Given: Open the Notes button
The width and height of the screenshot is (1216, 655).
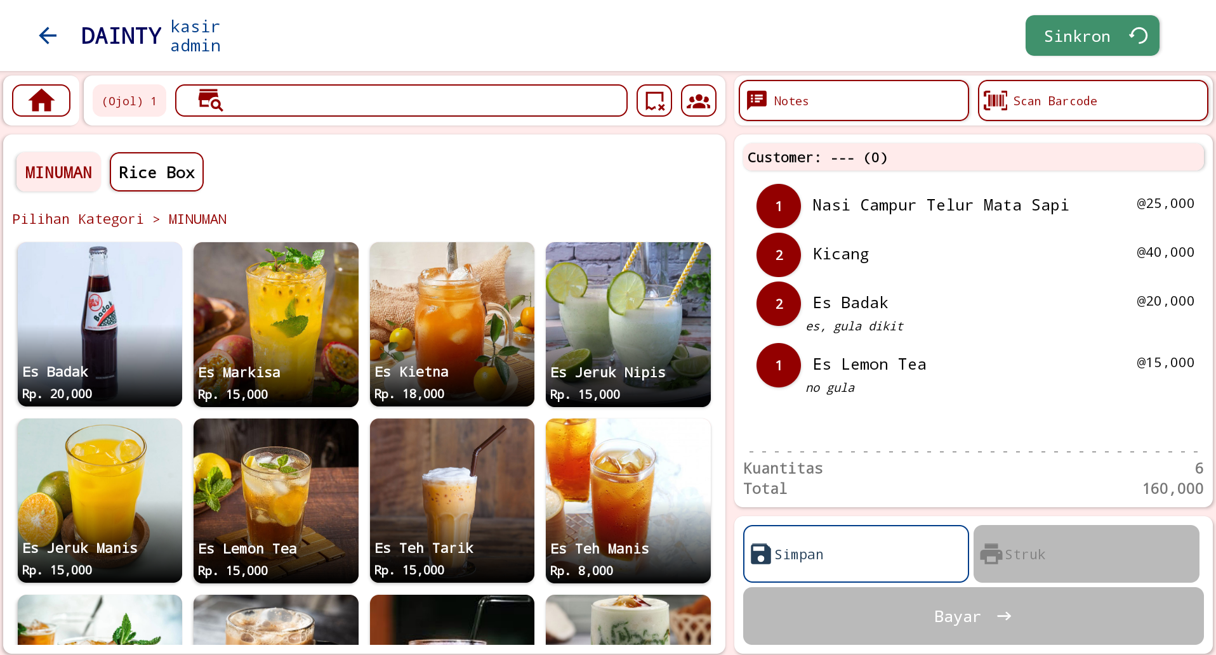Looking at the screenshot, I should pyautogui.click(x=854, y=100).
